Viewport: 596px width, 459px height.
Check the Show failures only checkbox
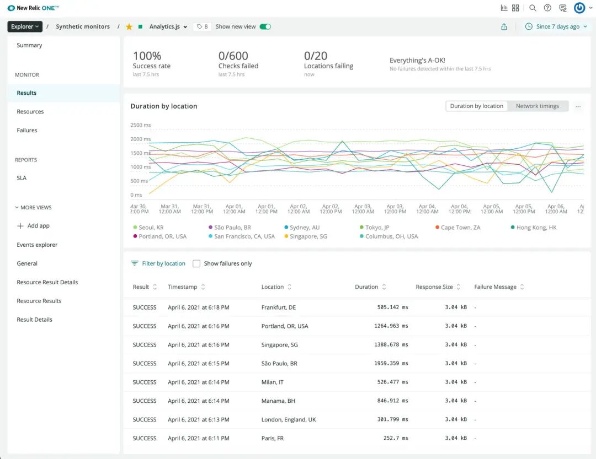click(196, 263)
